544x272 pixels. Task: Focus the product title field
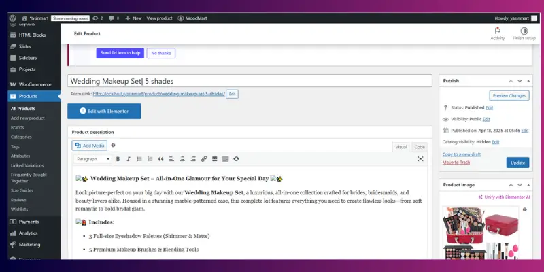250,81
